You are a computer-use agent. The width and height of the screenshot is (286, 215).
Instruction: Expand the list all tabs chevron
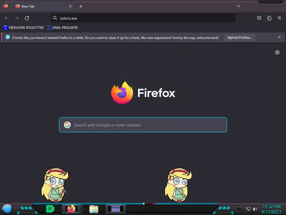pos(239,6)
